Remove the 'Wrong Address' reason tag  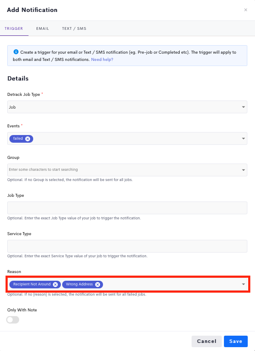click(x=97, y=284)
